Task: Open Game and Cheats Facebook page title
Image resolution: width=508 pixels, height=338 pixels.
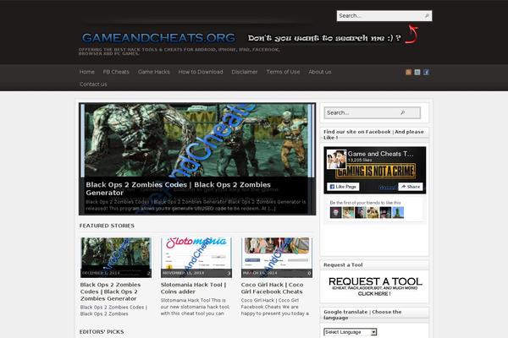Action: coord(380,154)
